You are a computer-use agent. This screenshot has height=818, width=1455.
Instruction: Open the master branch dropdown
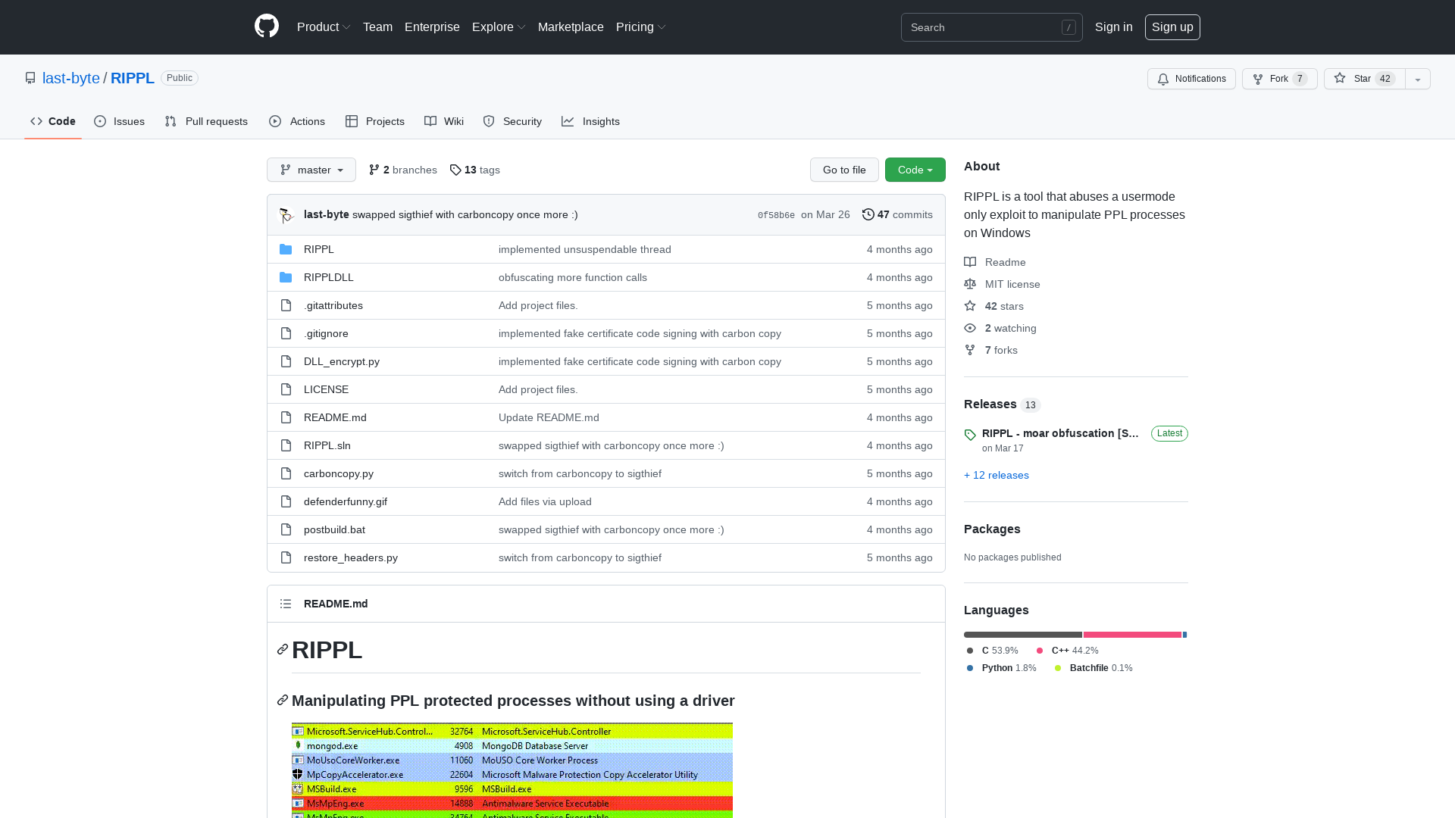pyautogui.click(x=311, y=170)
